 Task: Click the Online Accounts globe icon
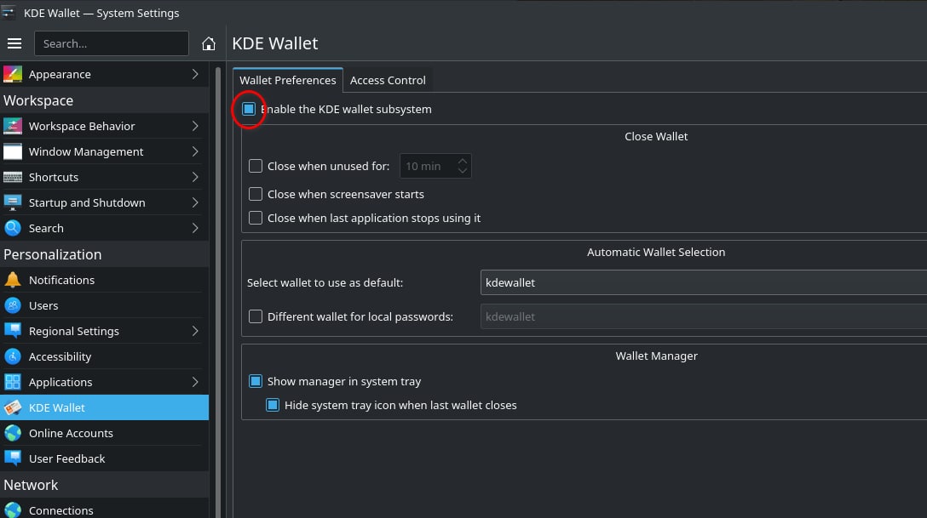pos(13,433)
